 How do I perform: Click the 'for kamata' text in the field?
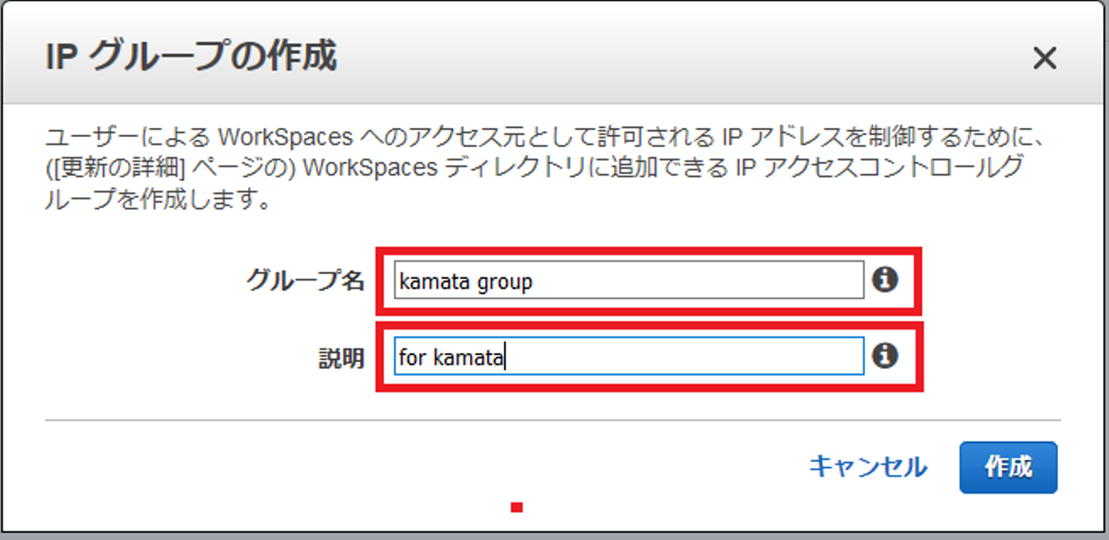pos(451,358)
